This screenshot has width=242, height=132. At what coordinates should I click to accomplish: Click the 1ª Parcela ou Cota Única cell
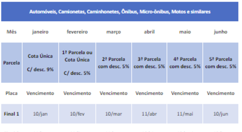pos(77,63)
